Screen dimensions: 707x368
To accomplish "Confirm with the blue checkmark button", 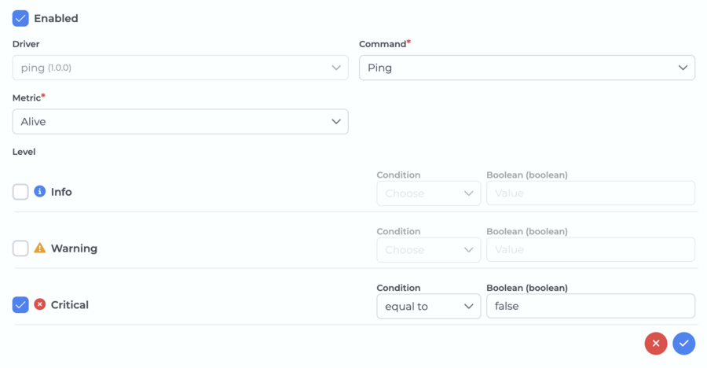I will [684, 344].
